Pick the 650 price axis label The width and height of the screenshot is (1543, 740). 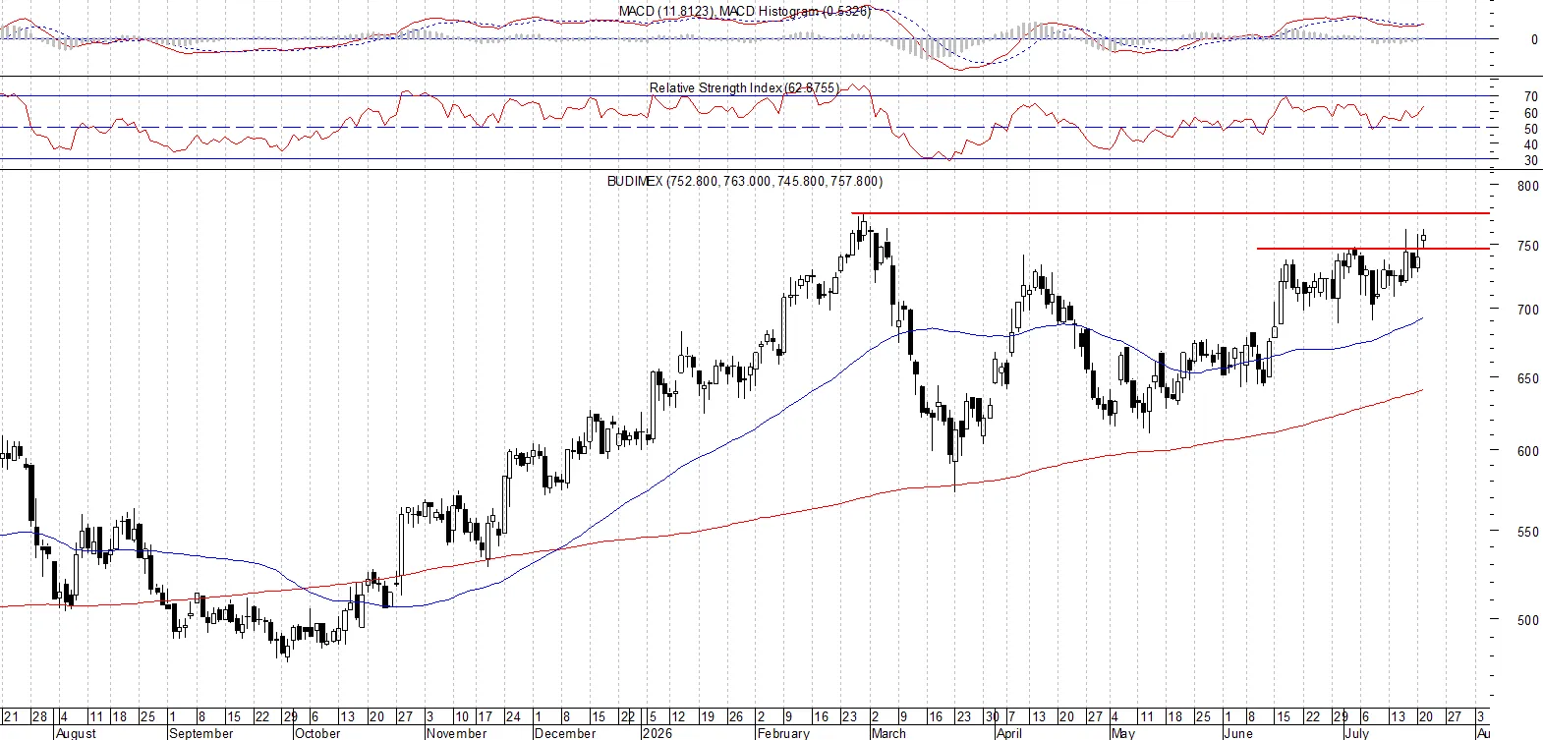(1527, 378)
